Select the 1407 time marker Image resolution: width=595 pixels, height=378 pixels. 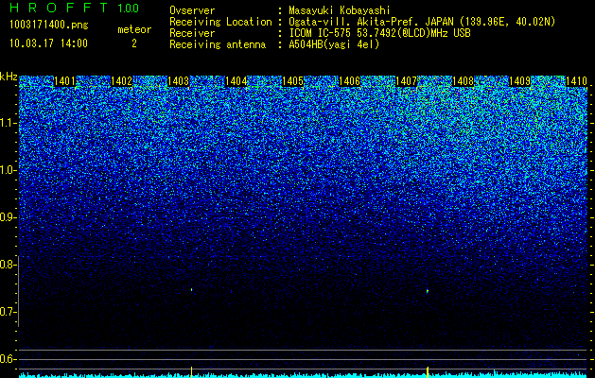point(407,81)
